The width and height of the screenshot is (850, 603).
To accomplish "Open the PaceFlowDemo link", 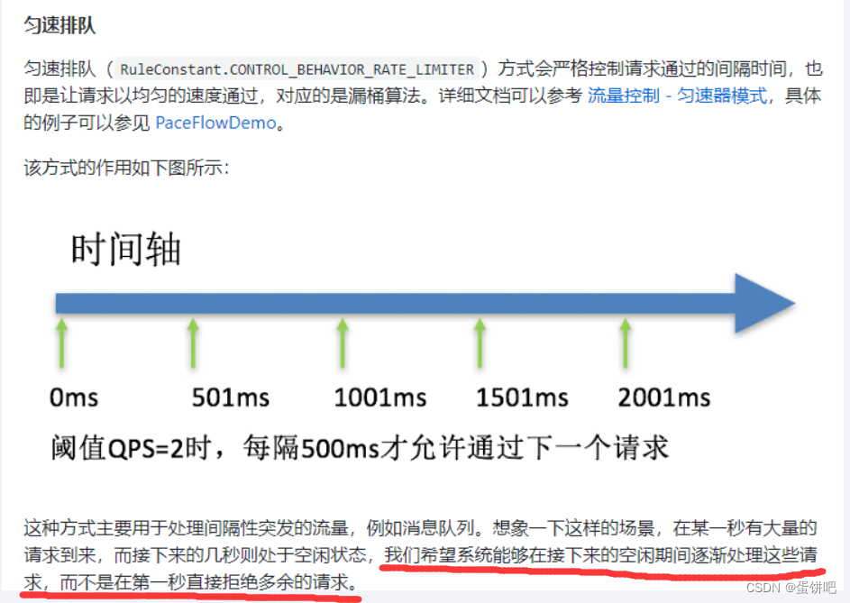I will point(215,123).
